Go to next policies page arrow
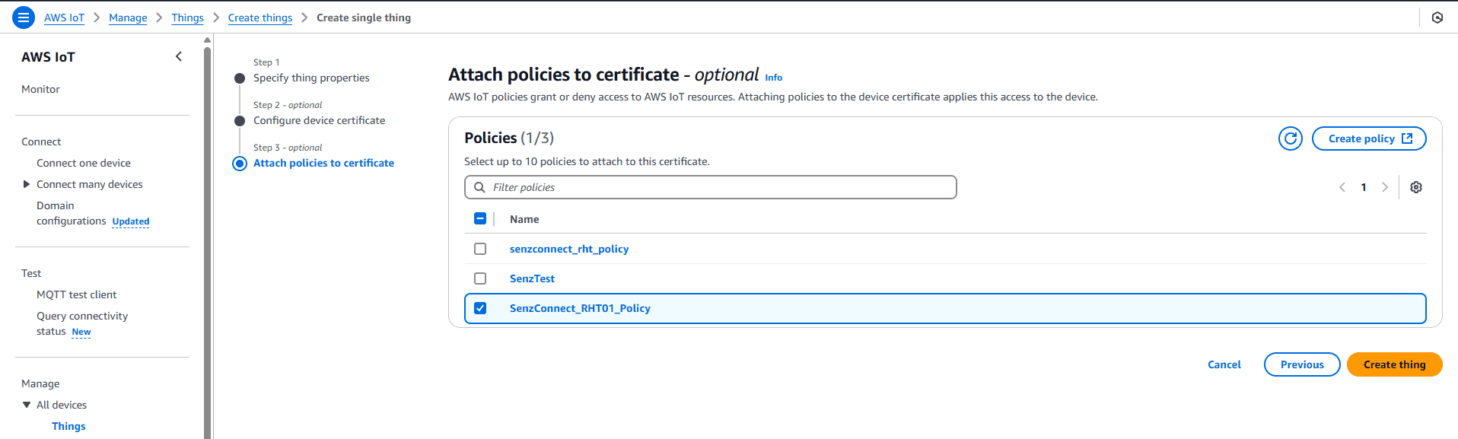 coord(1384,187)
